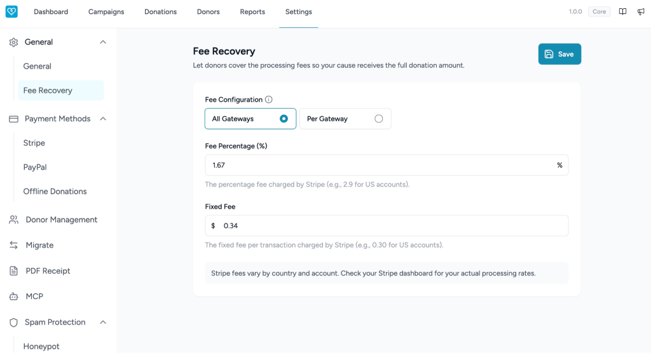Select the Settings tab
The image size is (651, 353).
click(299, 11)
